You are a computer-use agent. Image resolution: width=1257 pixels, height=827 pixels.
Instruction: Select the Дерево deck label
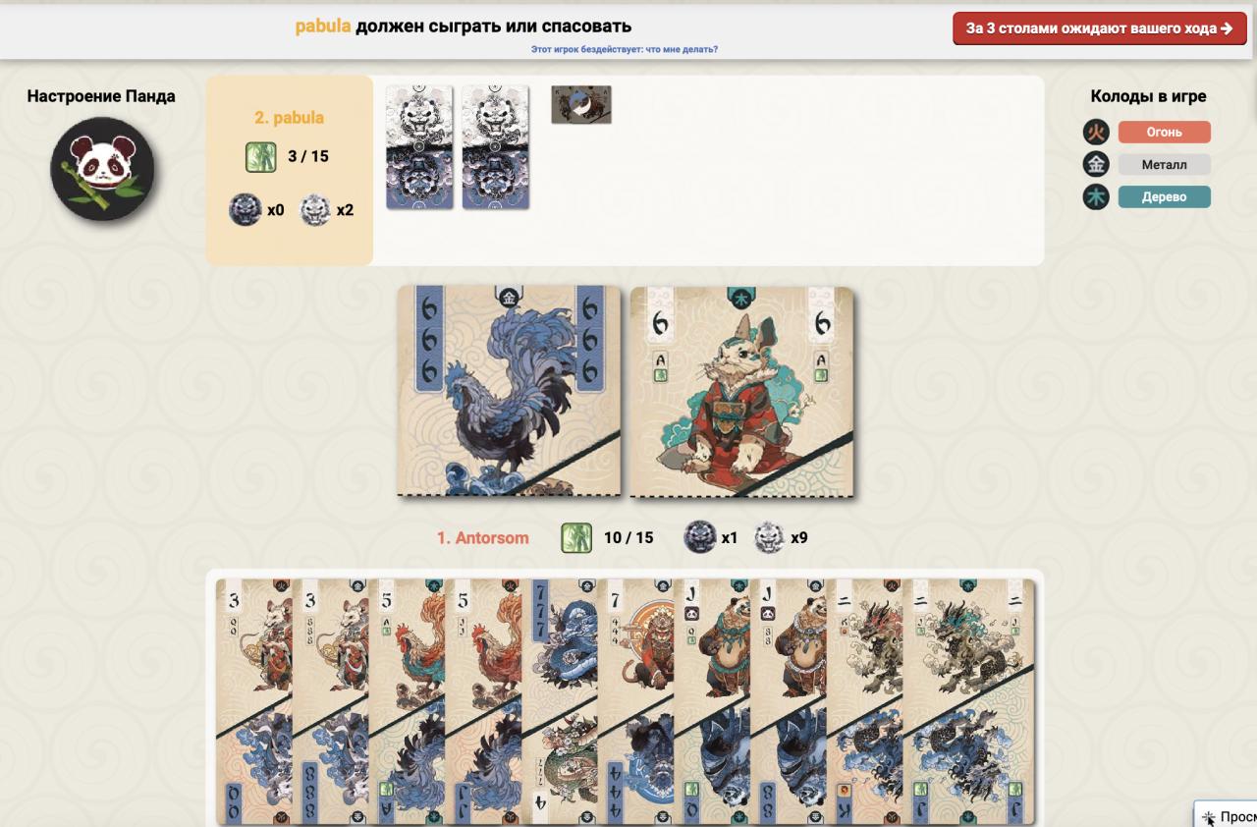tap(1164, 196)
